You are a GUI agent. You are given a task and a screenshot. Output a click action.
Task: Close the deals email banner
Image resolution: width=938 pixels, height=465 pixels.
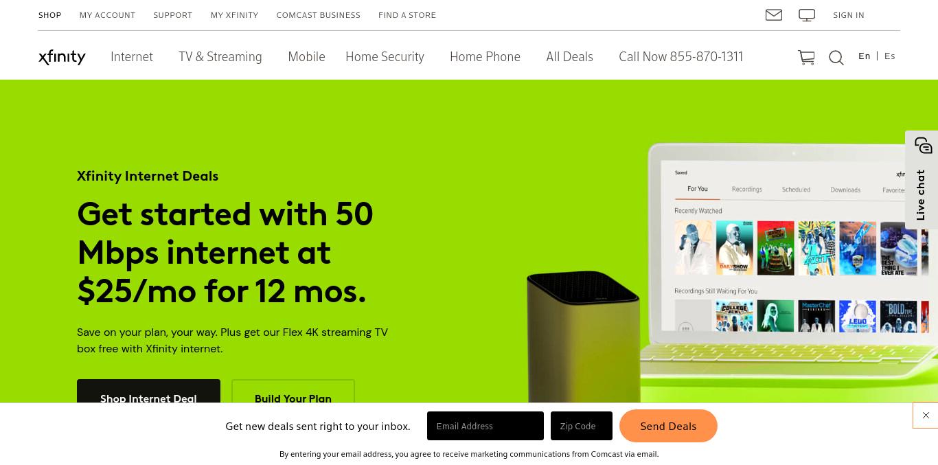(926, 416)
